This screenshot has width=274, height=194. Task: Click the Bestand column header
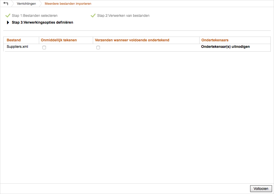point(14,40)
